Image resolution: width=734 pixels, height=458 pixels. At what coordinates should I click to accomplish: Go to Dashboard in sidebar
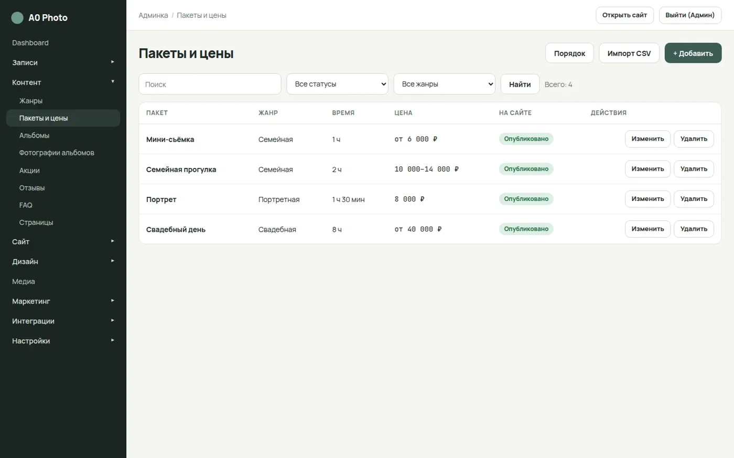click(x=63, y=43)
